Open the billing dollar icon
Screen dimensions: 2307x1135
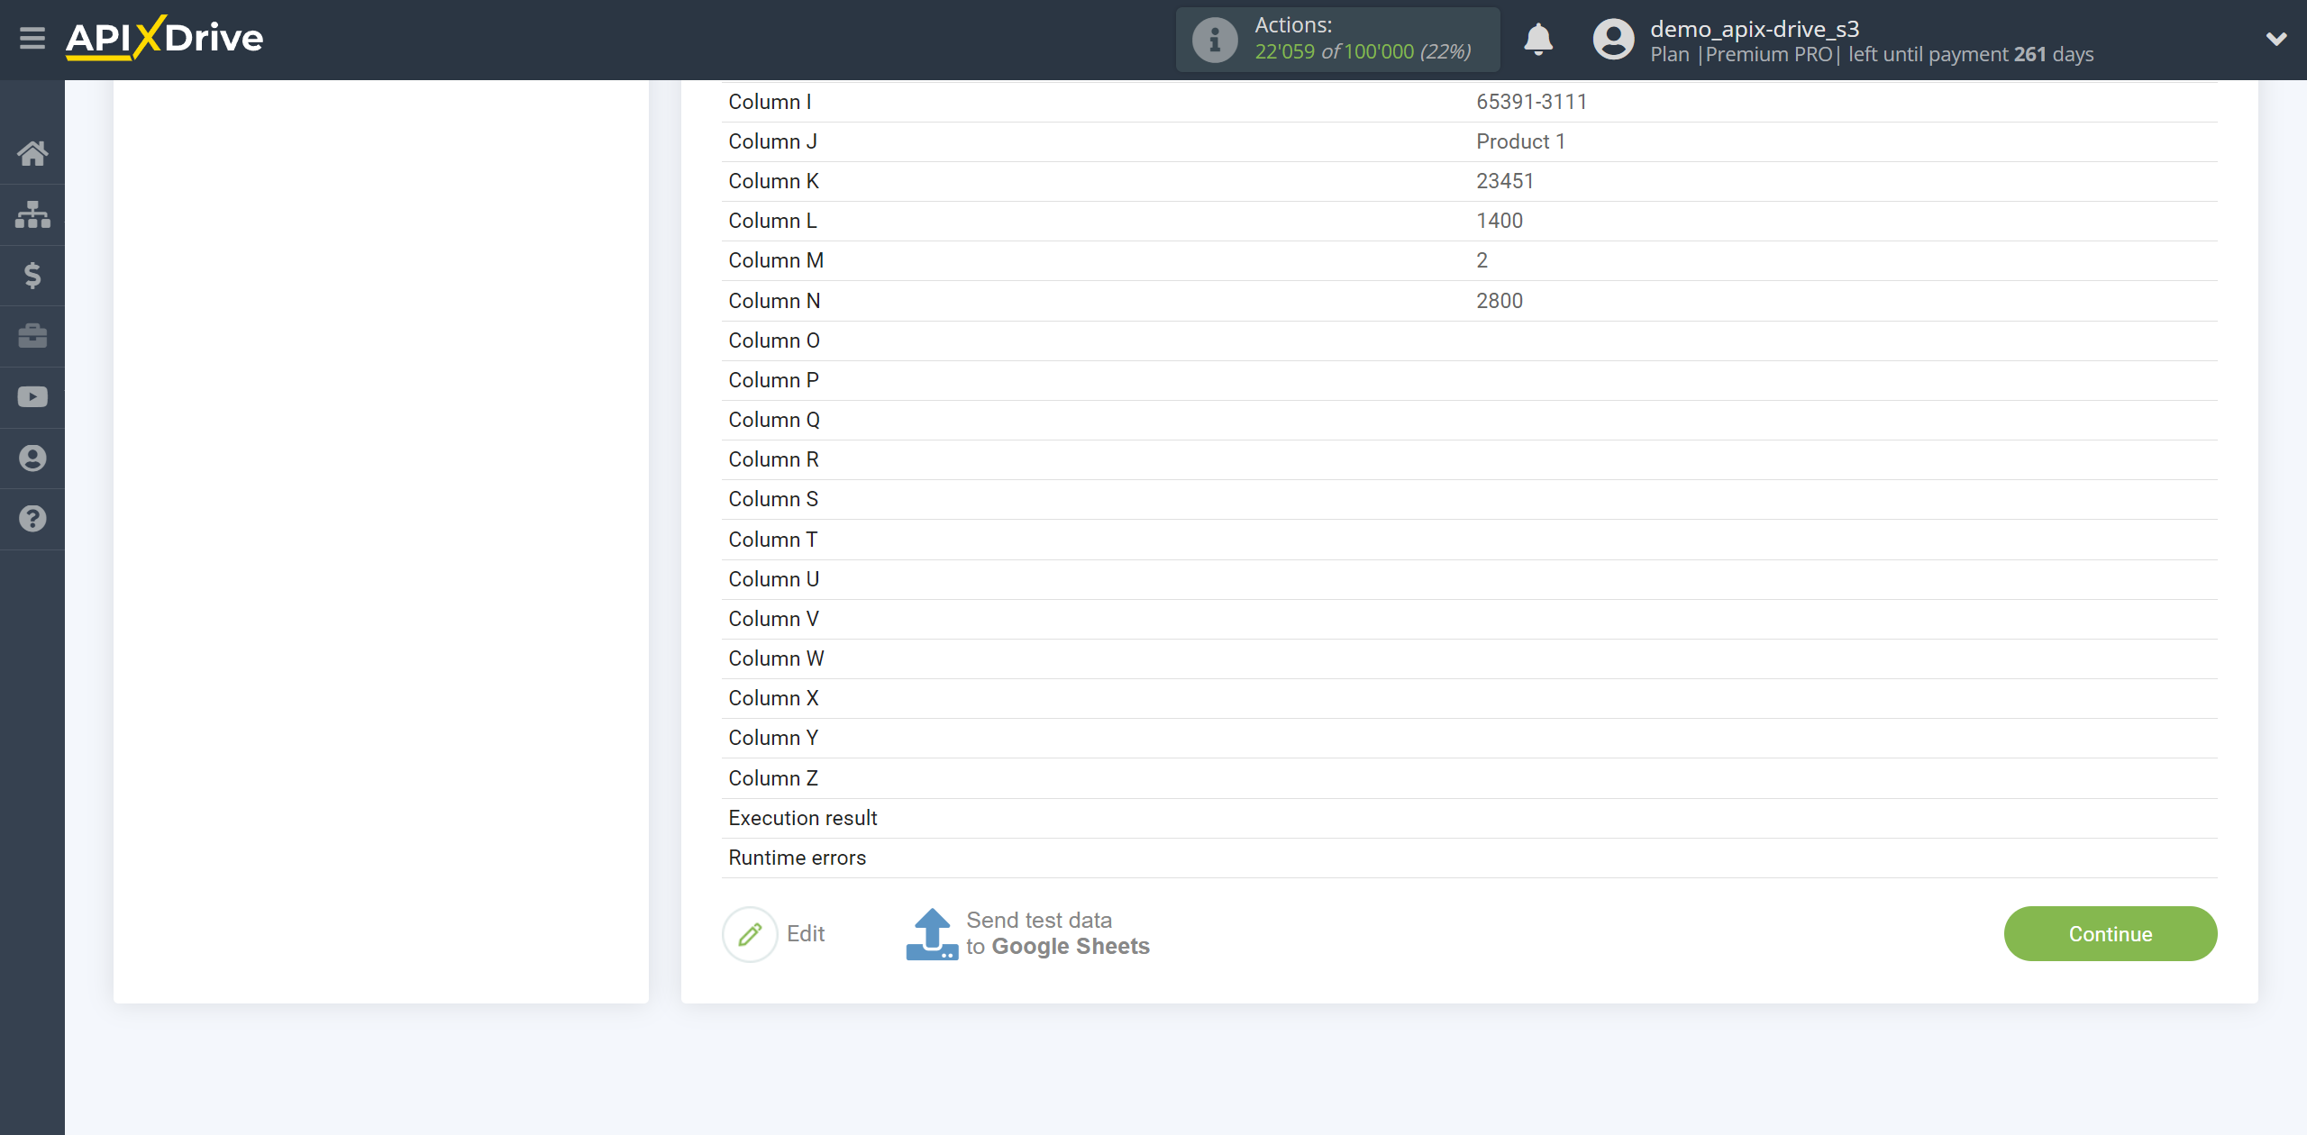tap(32, 275)
